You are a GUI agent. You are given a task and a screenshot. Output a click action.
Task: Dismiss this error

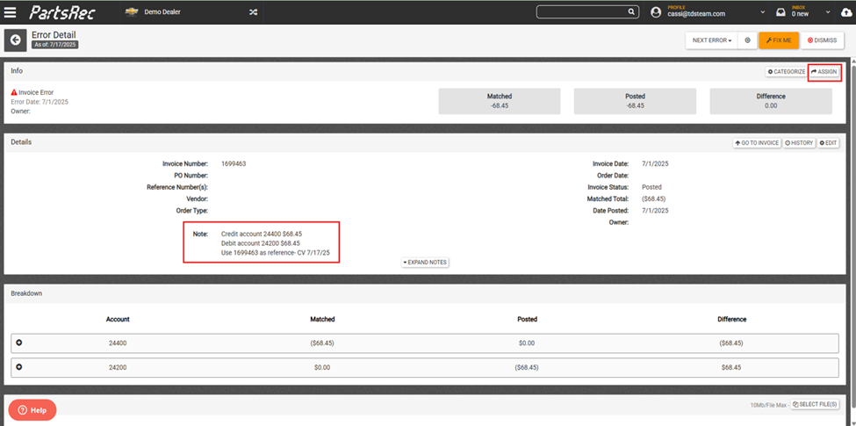click(822, 40)
